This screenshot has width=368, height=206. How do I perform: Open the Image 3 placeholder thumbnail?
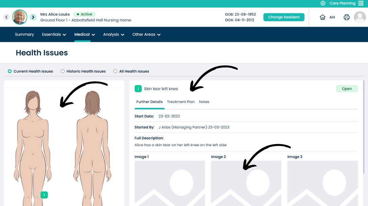click(x=323, y=183)
